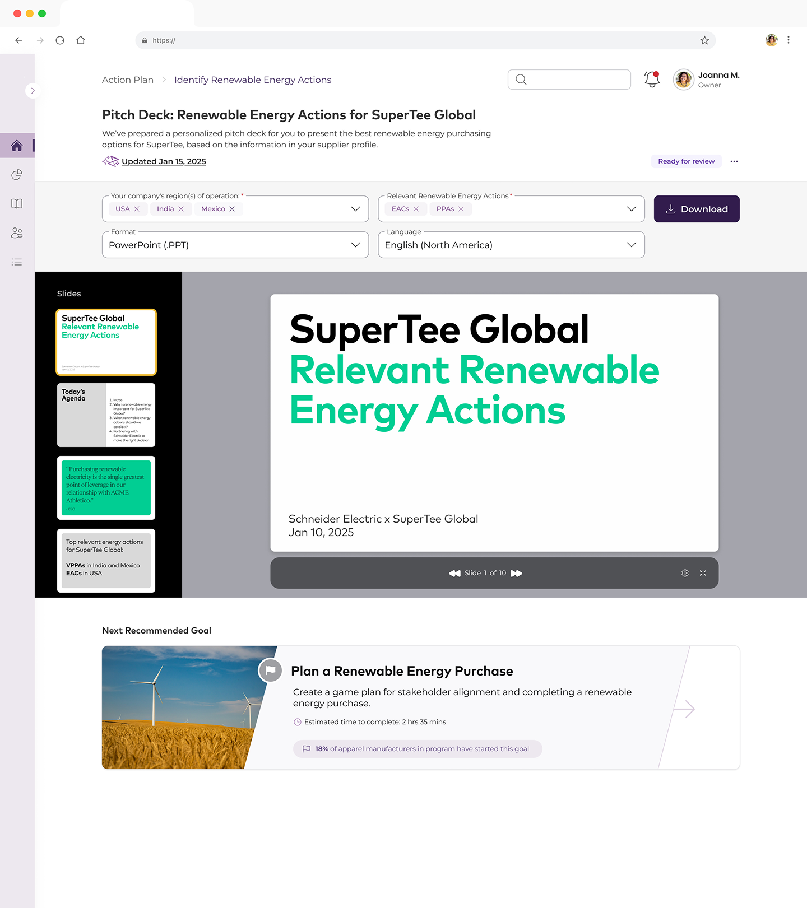The image size is (807, 908).
Task: Remove the Mexico region tag
Action: tap(232, 209)
